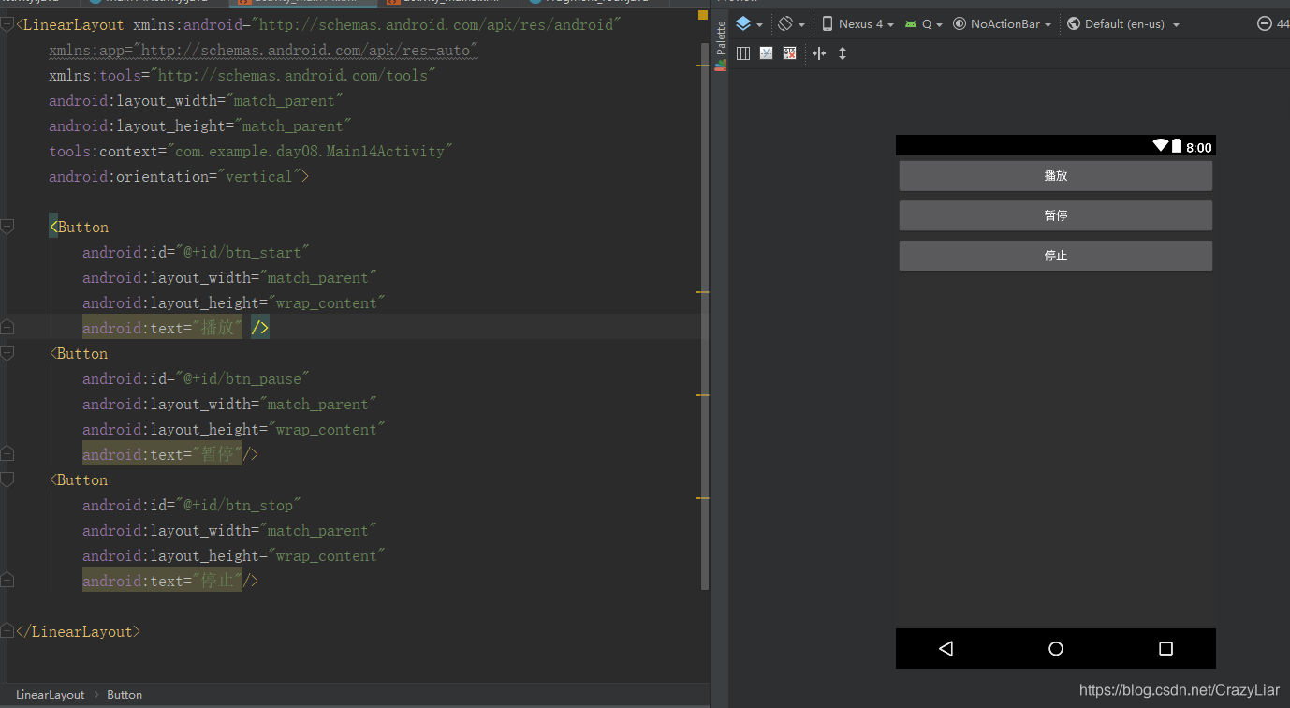The height and width of the screenshot is (708, 1290).
Task: Click the closing </LinearLayout> tag
Action: [x=79, y=631]
